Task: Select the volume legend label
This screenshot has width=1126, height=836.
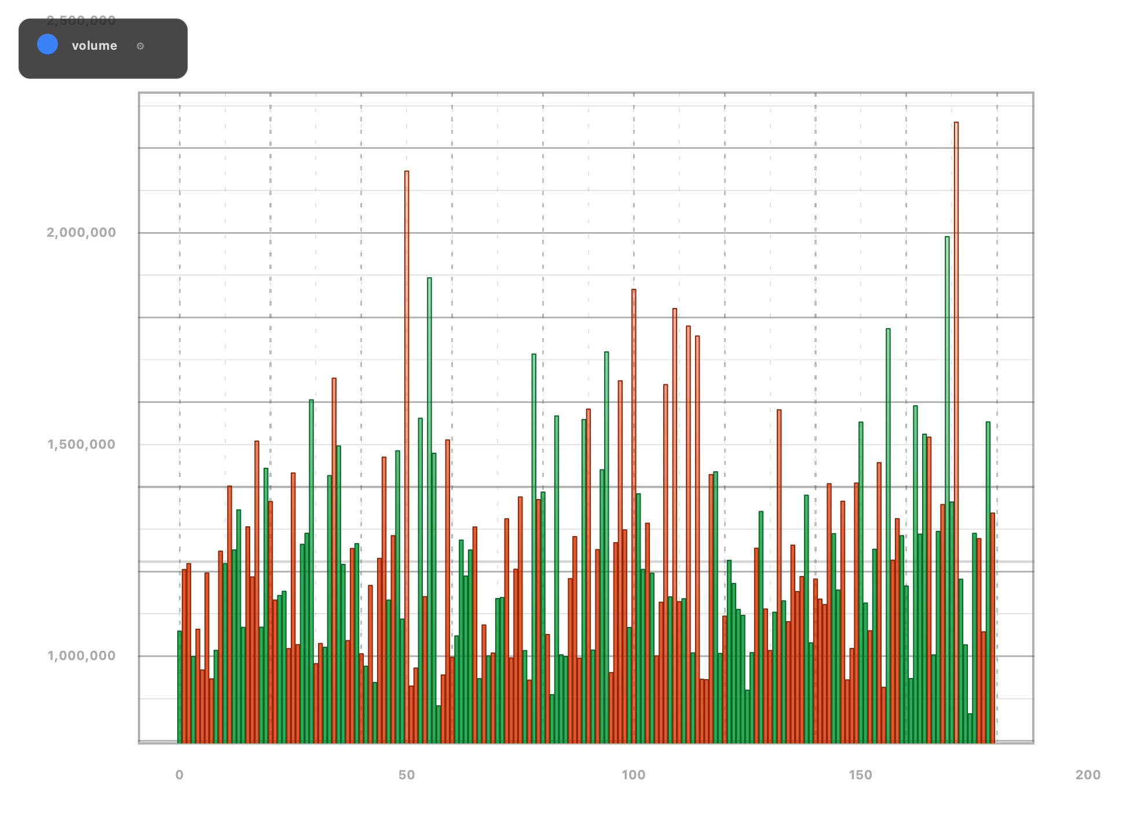Action: [94, 46]
